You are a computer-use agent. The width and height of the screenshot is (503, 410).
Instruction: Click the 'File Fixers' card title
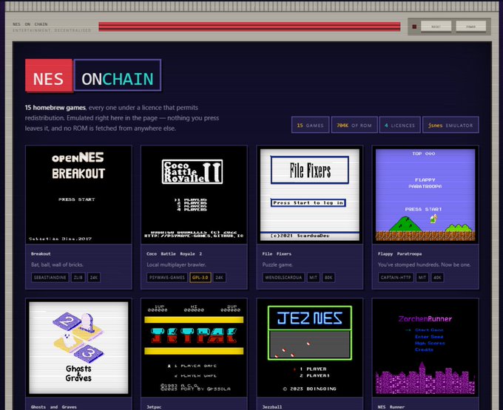click(277, 253)
